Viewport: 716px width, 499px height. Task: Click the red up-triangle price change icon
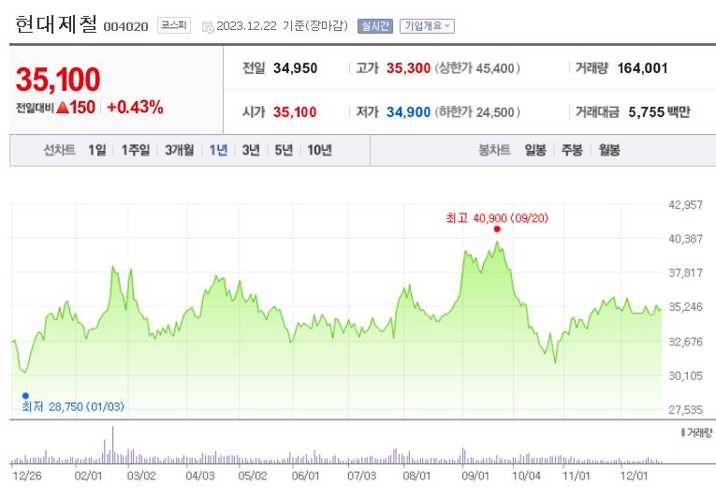(x=63, y=108)
